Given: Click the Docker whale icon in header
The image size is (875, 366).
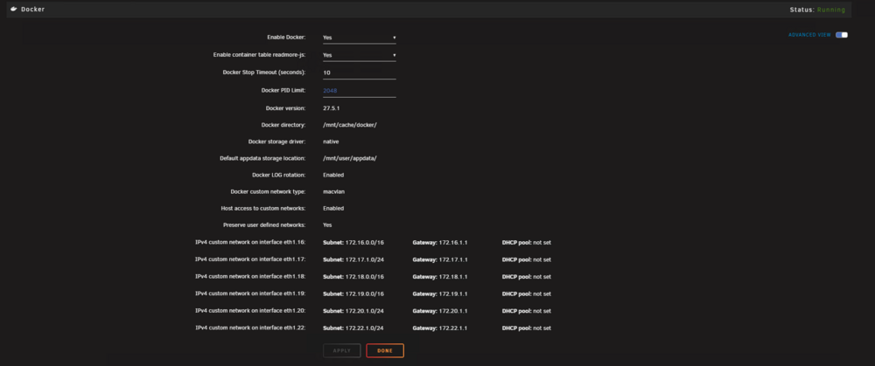Looking at the screenshot, I should pos(13,10).
